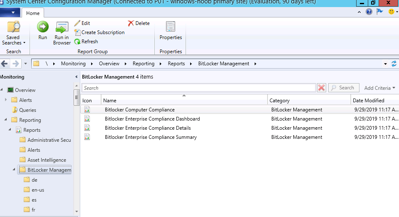Open the help question-mark icon

[x=369, y=12]
